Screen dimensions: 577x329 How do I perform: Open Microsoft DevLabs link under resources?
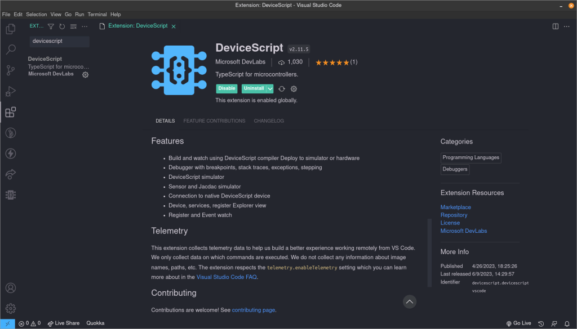click(464, 231)
